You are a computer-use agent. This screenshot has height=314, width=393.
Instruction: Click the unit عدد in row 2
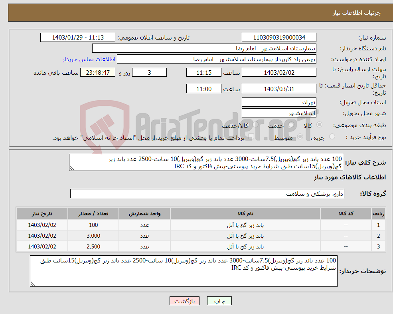click(144, 236)
